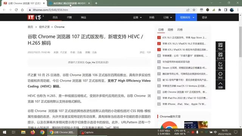Click the share page icon in address bar

(188, 10)
